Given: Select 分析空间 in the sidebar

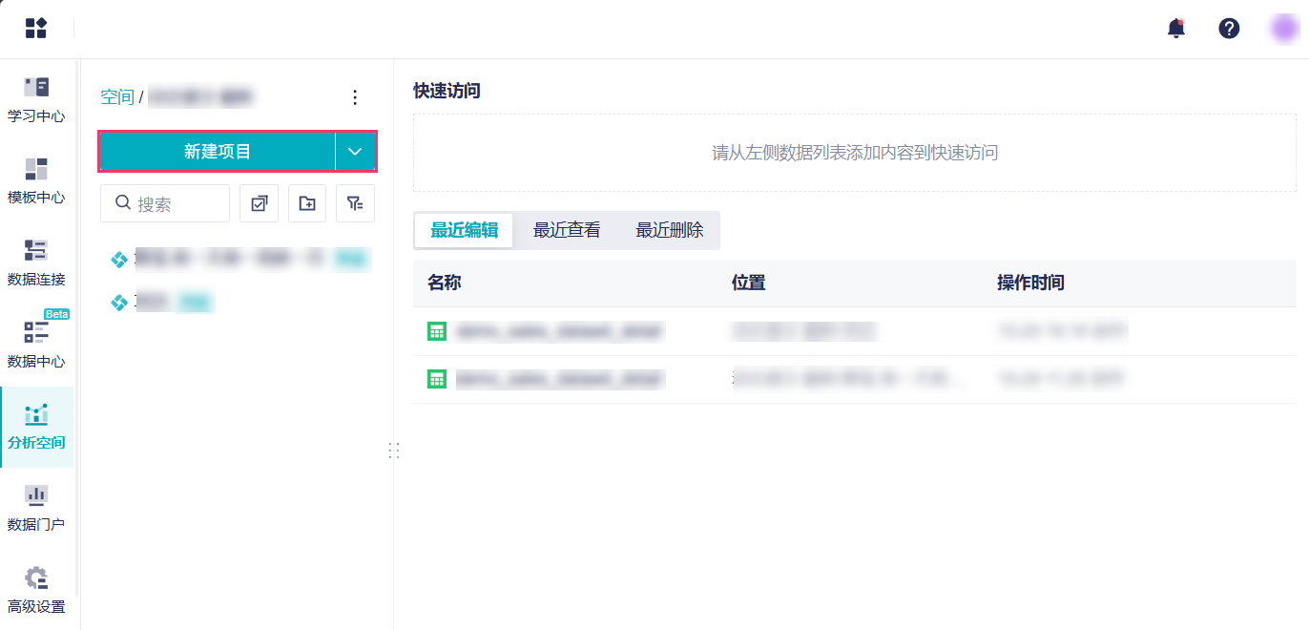Looking at the screenshot, I should 36,427.
